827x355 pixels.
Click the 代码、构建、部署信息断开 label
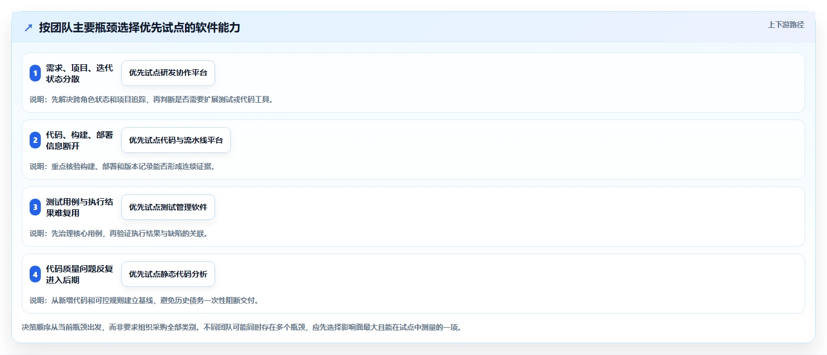click(x=79, y=140)
